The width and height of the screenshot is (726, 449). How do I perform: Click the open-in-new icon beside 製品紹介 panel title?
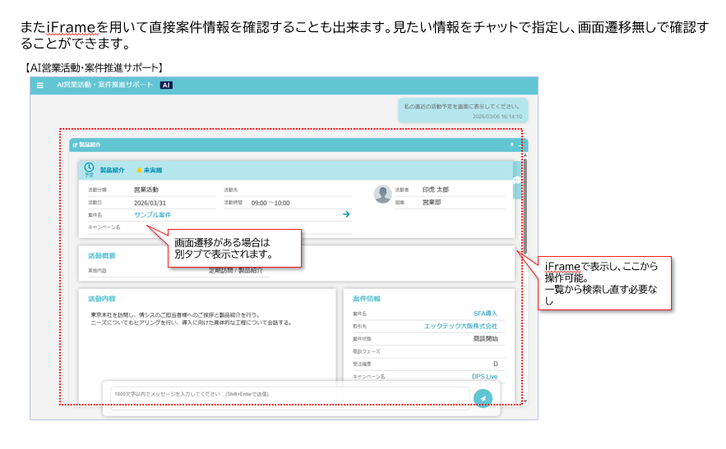click(x=75, y=144)
